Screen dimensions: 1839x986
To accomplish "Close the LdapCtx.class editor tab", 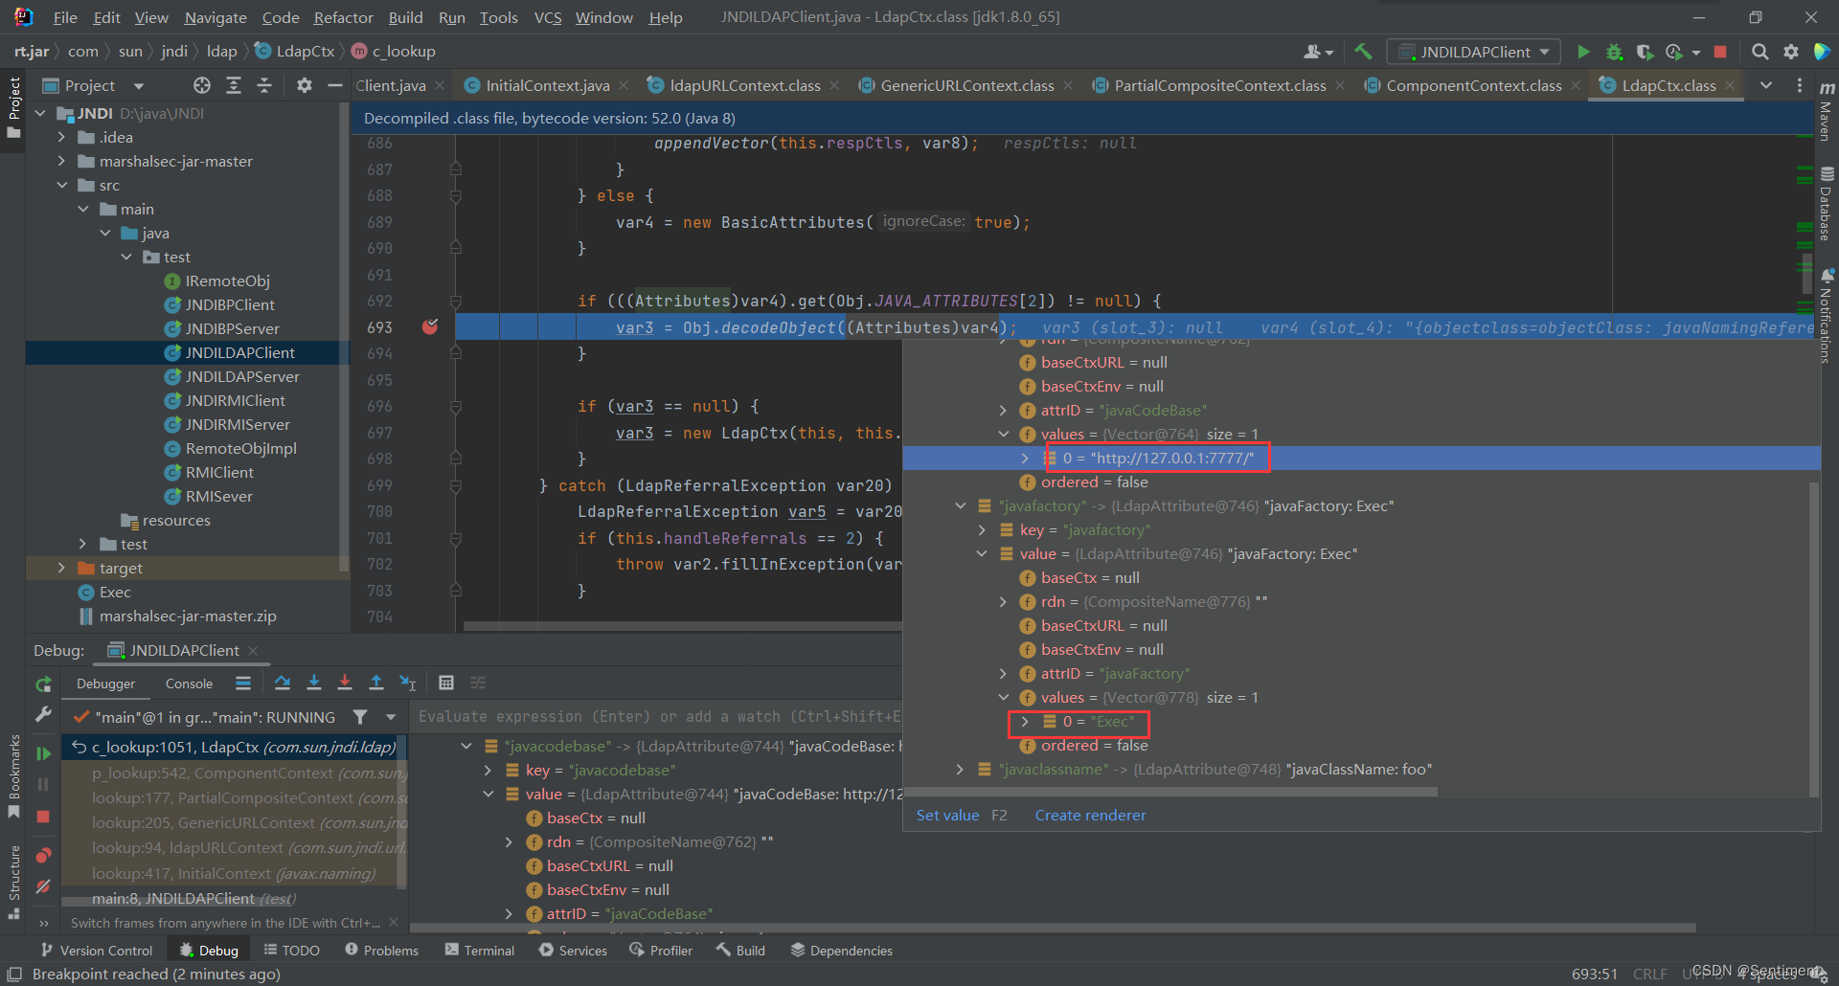I will pyautogui.click(x=1730, y=85).
